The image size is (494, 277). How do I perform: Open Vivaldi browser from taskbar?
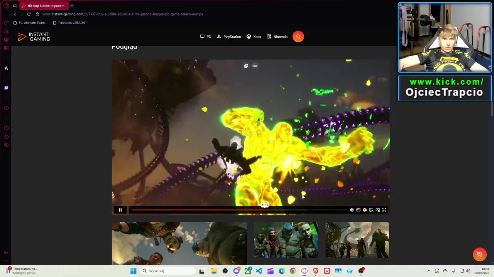327,271
